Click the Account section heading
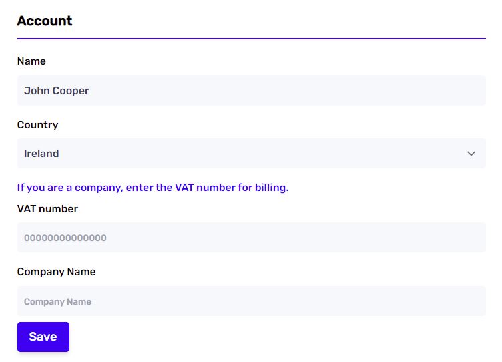The height and width of the screenshot is (362, 502). coord(45,21)
